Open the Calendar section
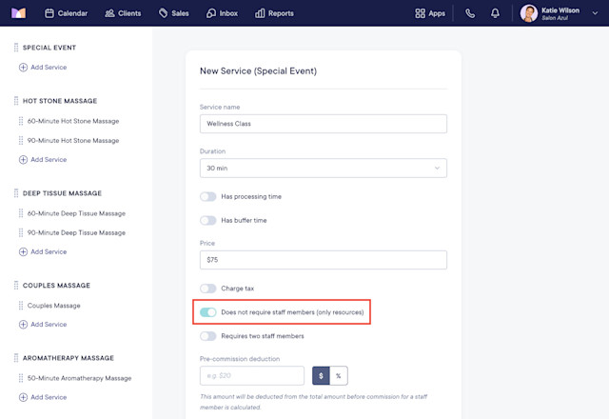The image size is (609, 419). [66, 13]
